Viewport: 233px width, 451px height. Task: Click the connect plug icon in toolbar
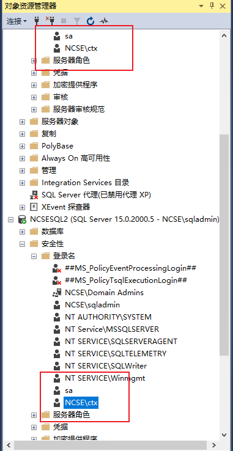37,21
